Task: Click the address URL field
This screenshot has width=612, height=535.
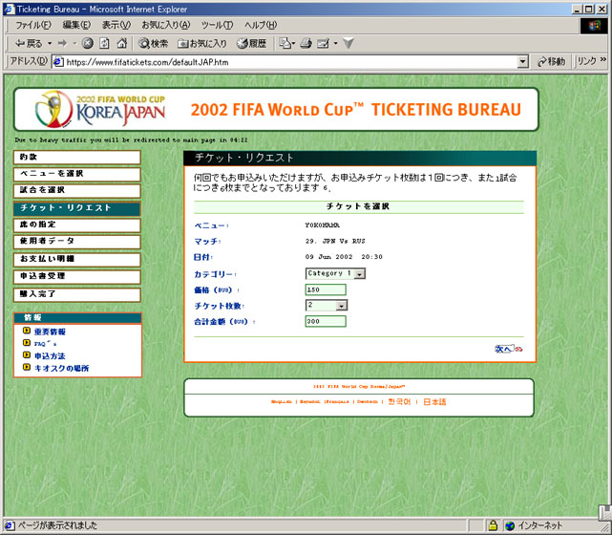Action: pyautogui.click(x=291, y=62)
